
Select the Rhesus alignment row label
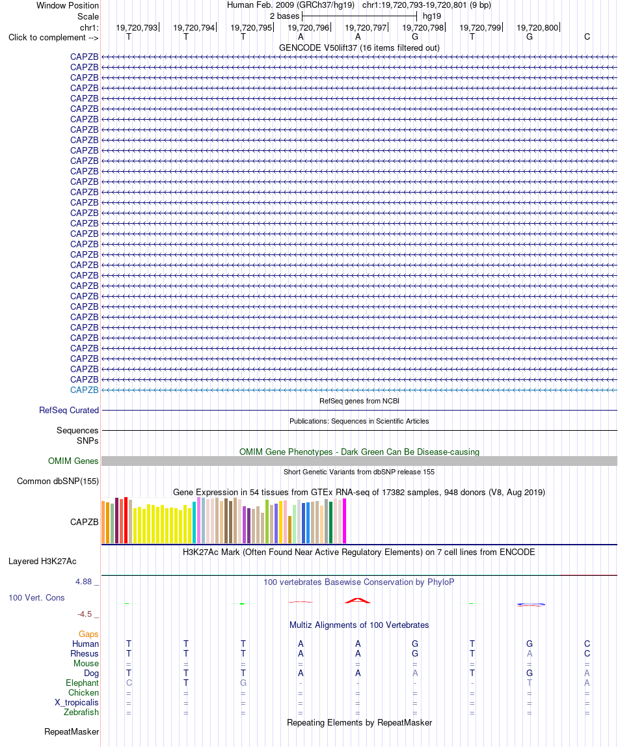(x=85, y=653)
